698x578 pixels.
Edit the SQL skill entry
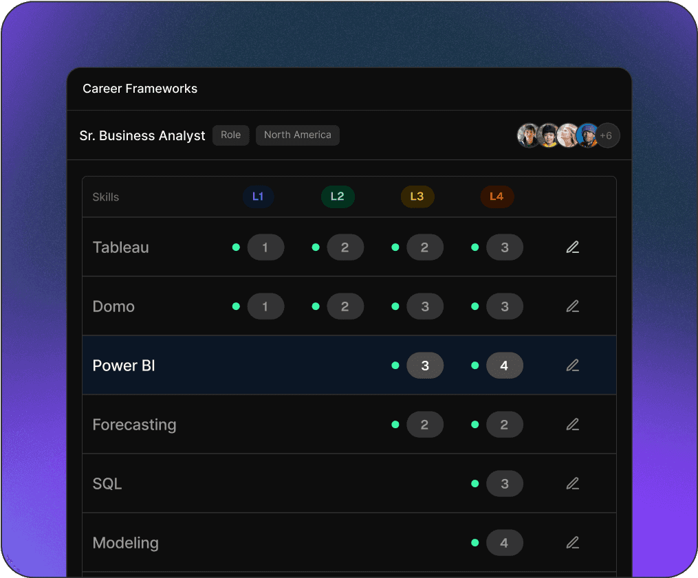click(572, 484)
